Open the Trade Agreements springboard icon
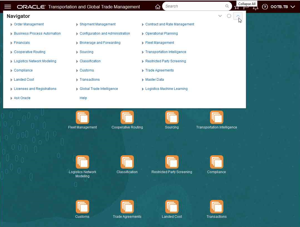This screenshot has width=300, height=227. (x=127, y=207)
